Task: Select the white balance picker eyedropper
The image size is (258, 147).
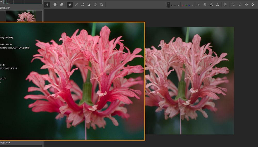Action: coord(76,5)
